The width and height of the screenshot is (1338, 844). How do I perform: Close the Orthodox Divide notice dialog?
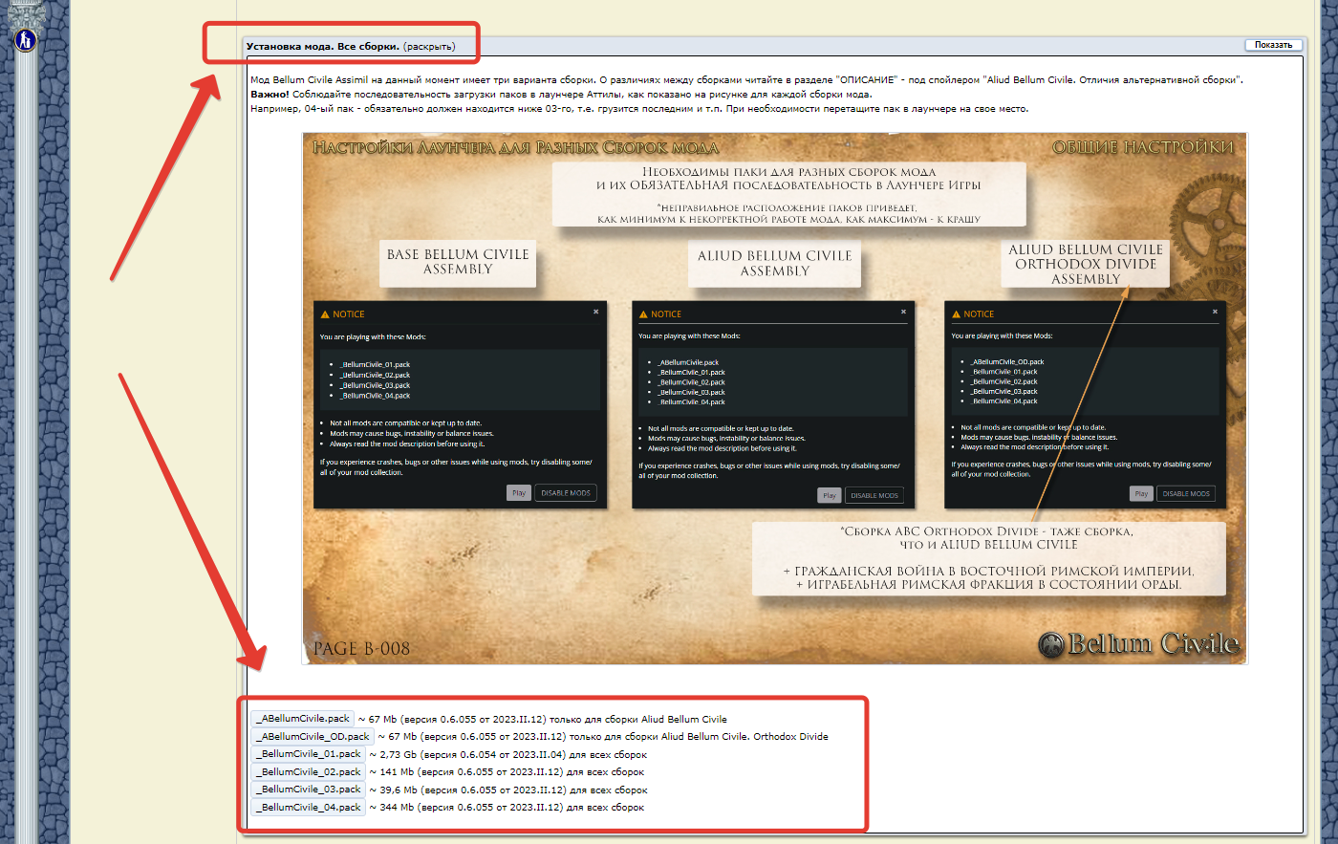point(1215,312)
